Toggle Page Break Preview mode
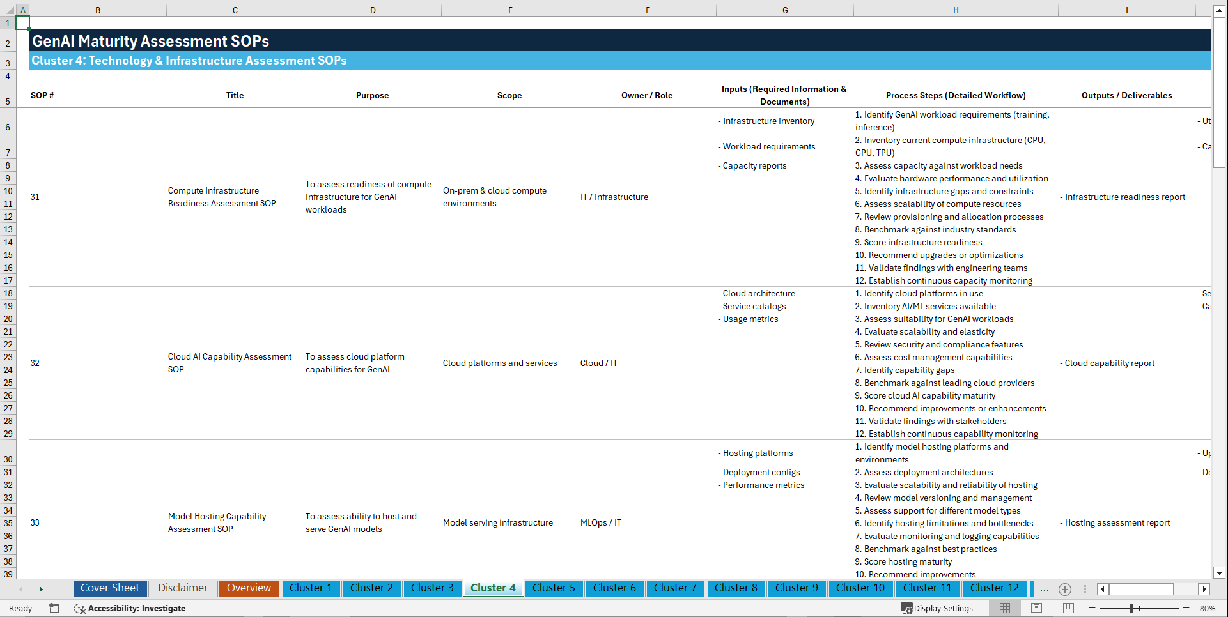Viewport: 1228px width, 617px height. tap(1068, 608)
